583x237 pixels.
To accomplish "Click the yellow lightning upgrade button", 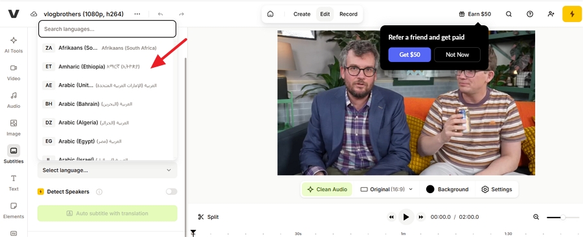I will 572,14.
